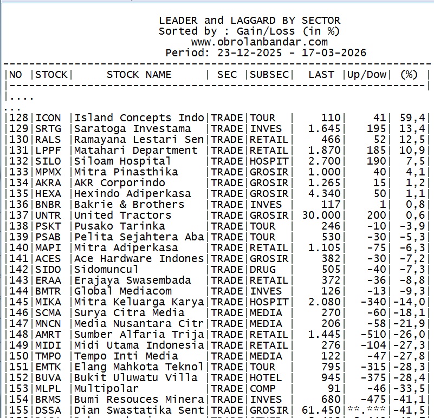Click the STOCK NAME column header
Image resolution: width=434 pixels, height=418 pixels.
139,75
